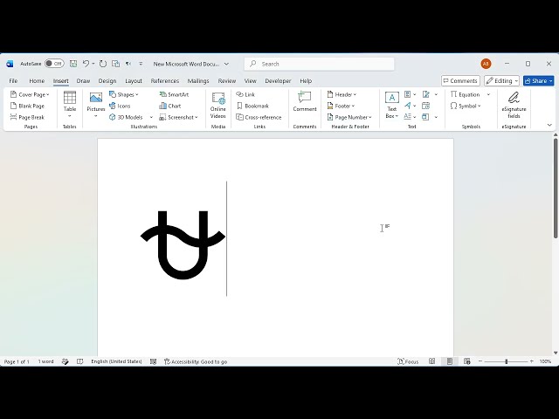Click the Save icon in title bar

pyautogui.click(x=73, y=64)
